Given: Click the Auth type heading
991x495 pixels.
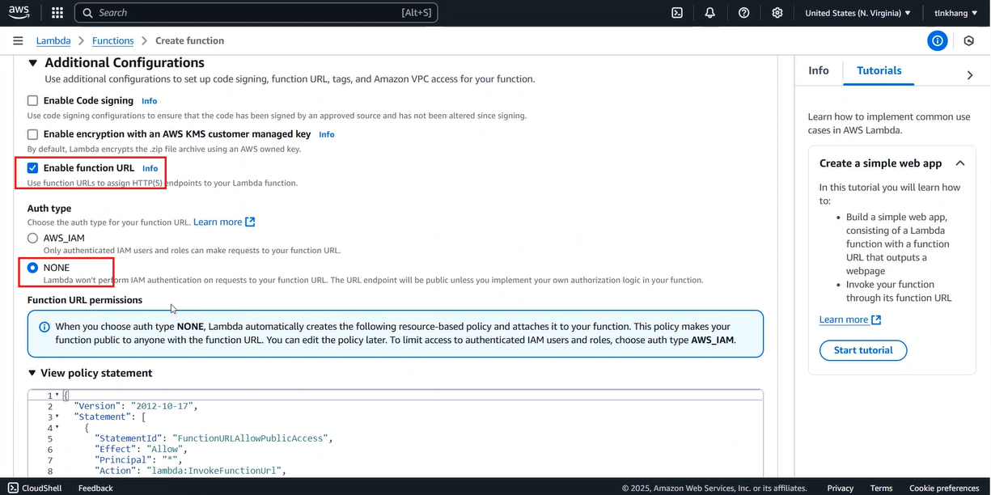Looking at the screenshot, I should point(49,208).
